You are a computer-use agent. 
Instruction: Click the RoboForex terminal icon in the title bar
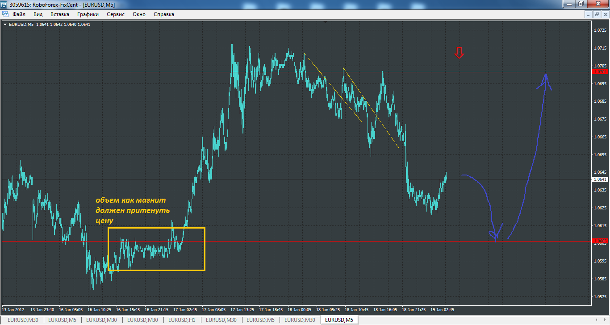coord(4,4)
